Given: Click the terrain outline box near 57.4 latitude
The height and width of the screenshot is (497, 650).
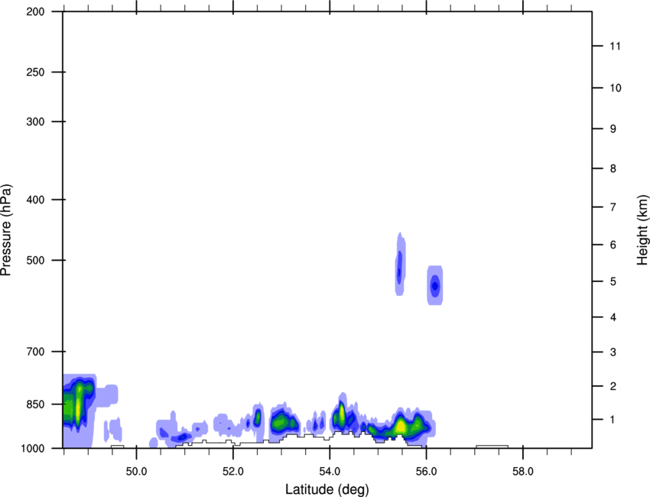Looking at the screenshot, I should [492, 447].
